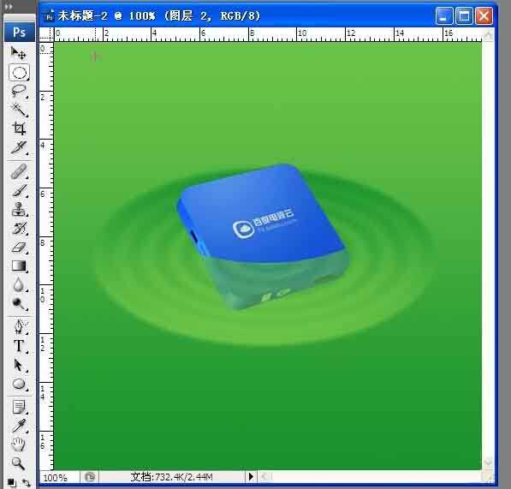
Task: Close the document window
Action: point(484,16)
